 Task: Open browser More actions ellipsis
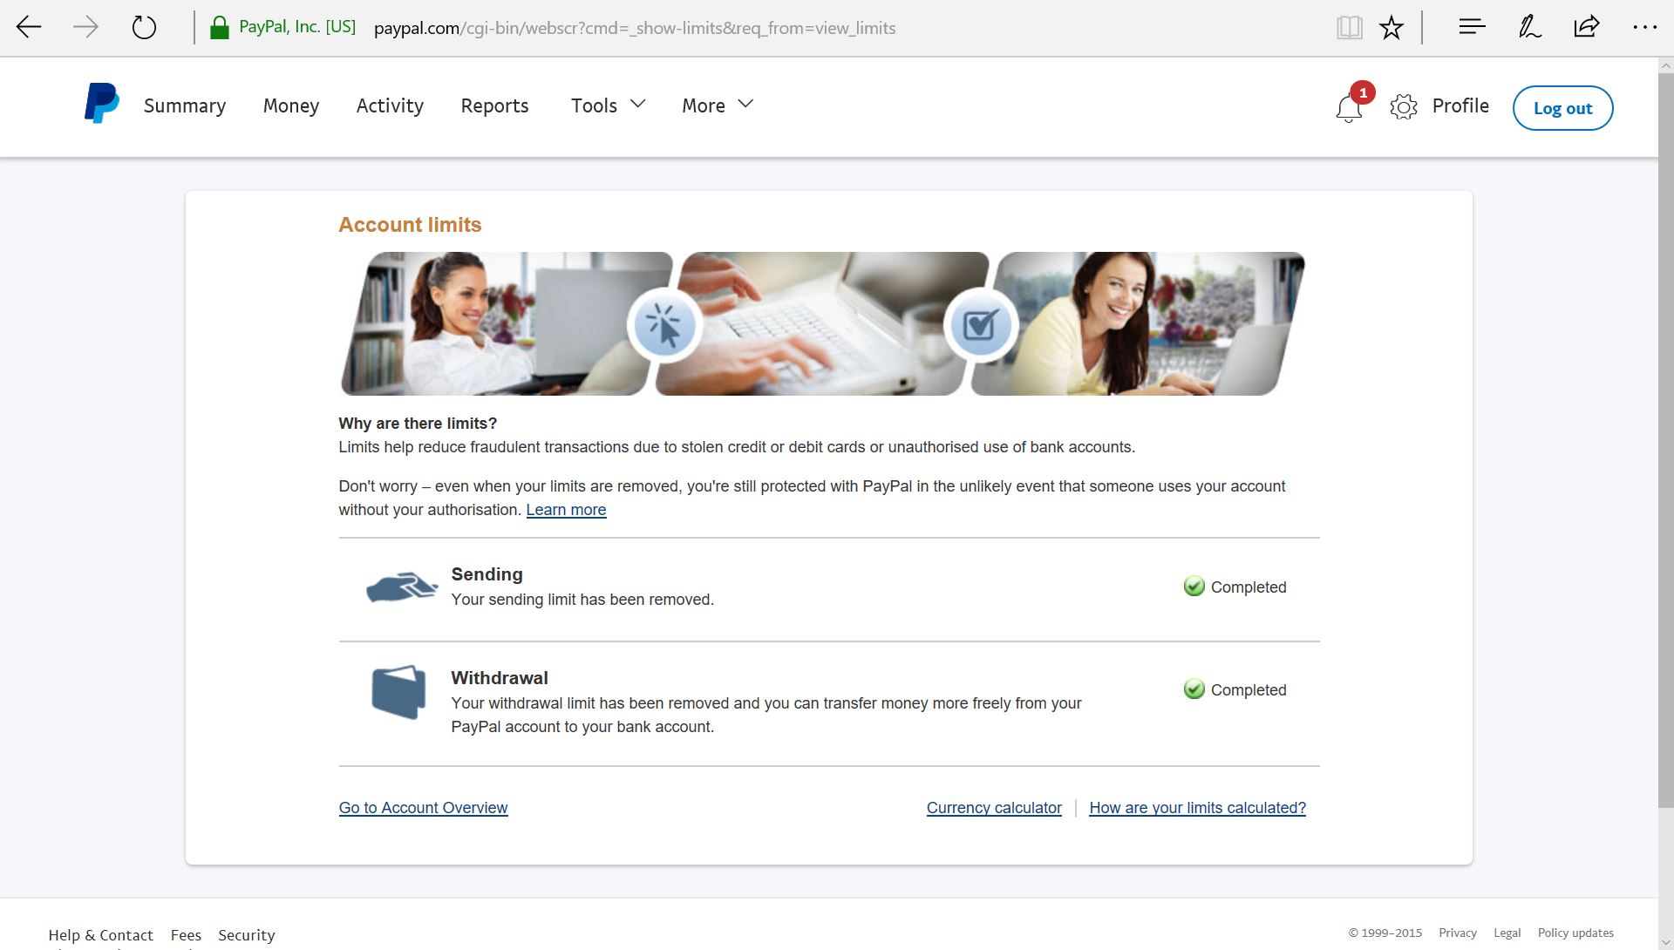[x=1644, y=27]
